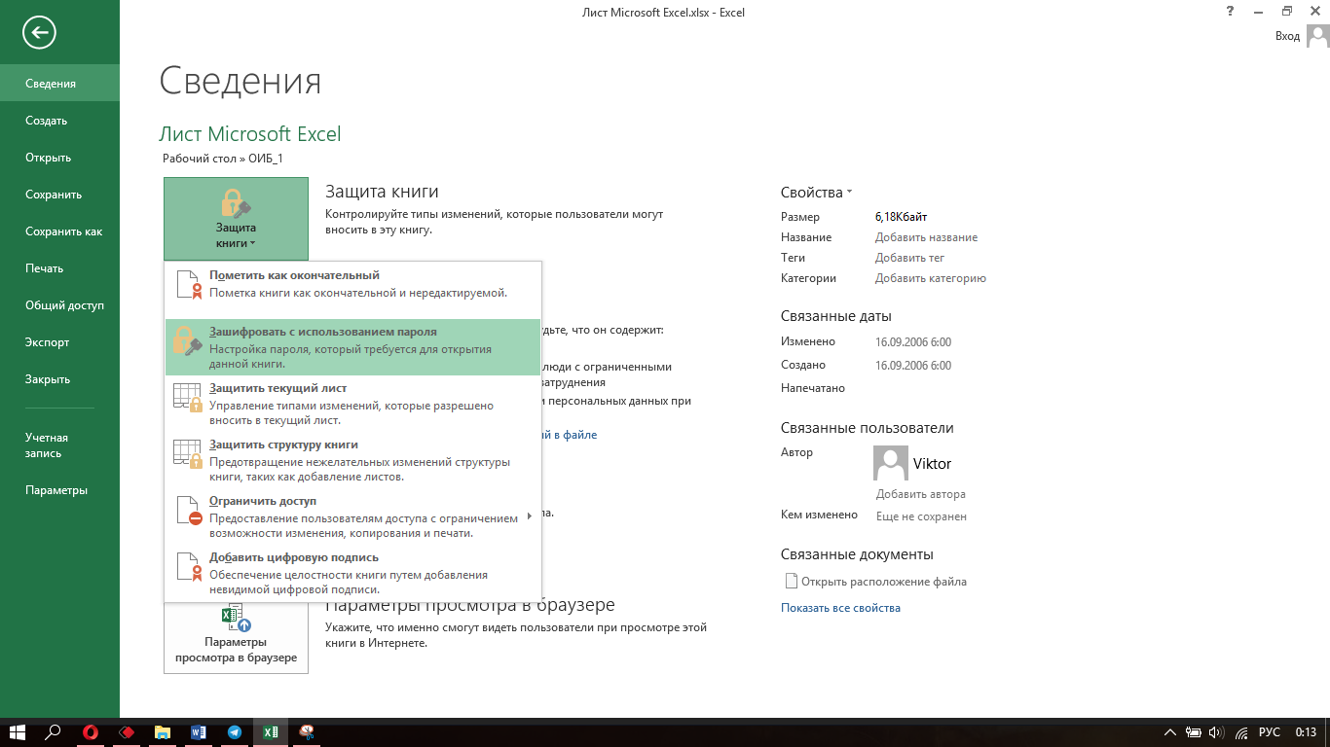This screenshot has width=1330, height=747.
Task: Show hidden system tray icons
Action: (1172, 732)
